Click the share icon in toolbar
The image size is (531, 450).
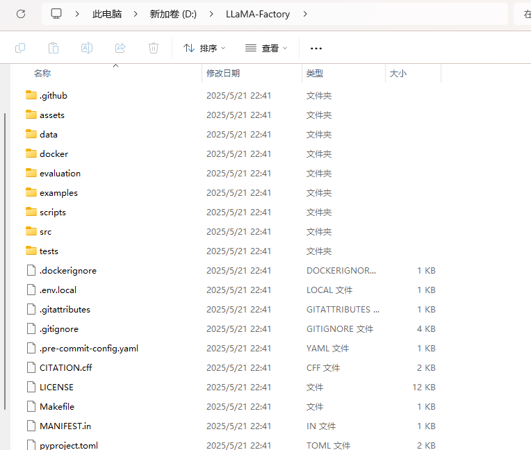point(120,48)
